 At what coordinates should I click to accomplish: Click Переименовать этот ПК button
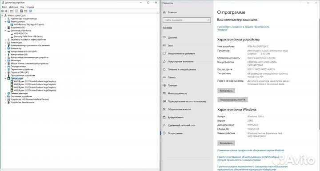point(232,99)
